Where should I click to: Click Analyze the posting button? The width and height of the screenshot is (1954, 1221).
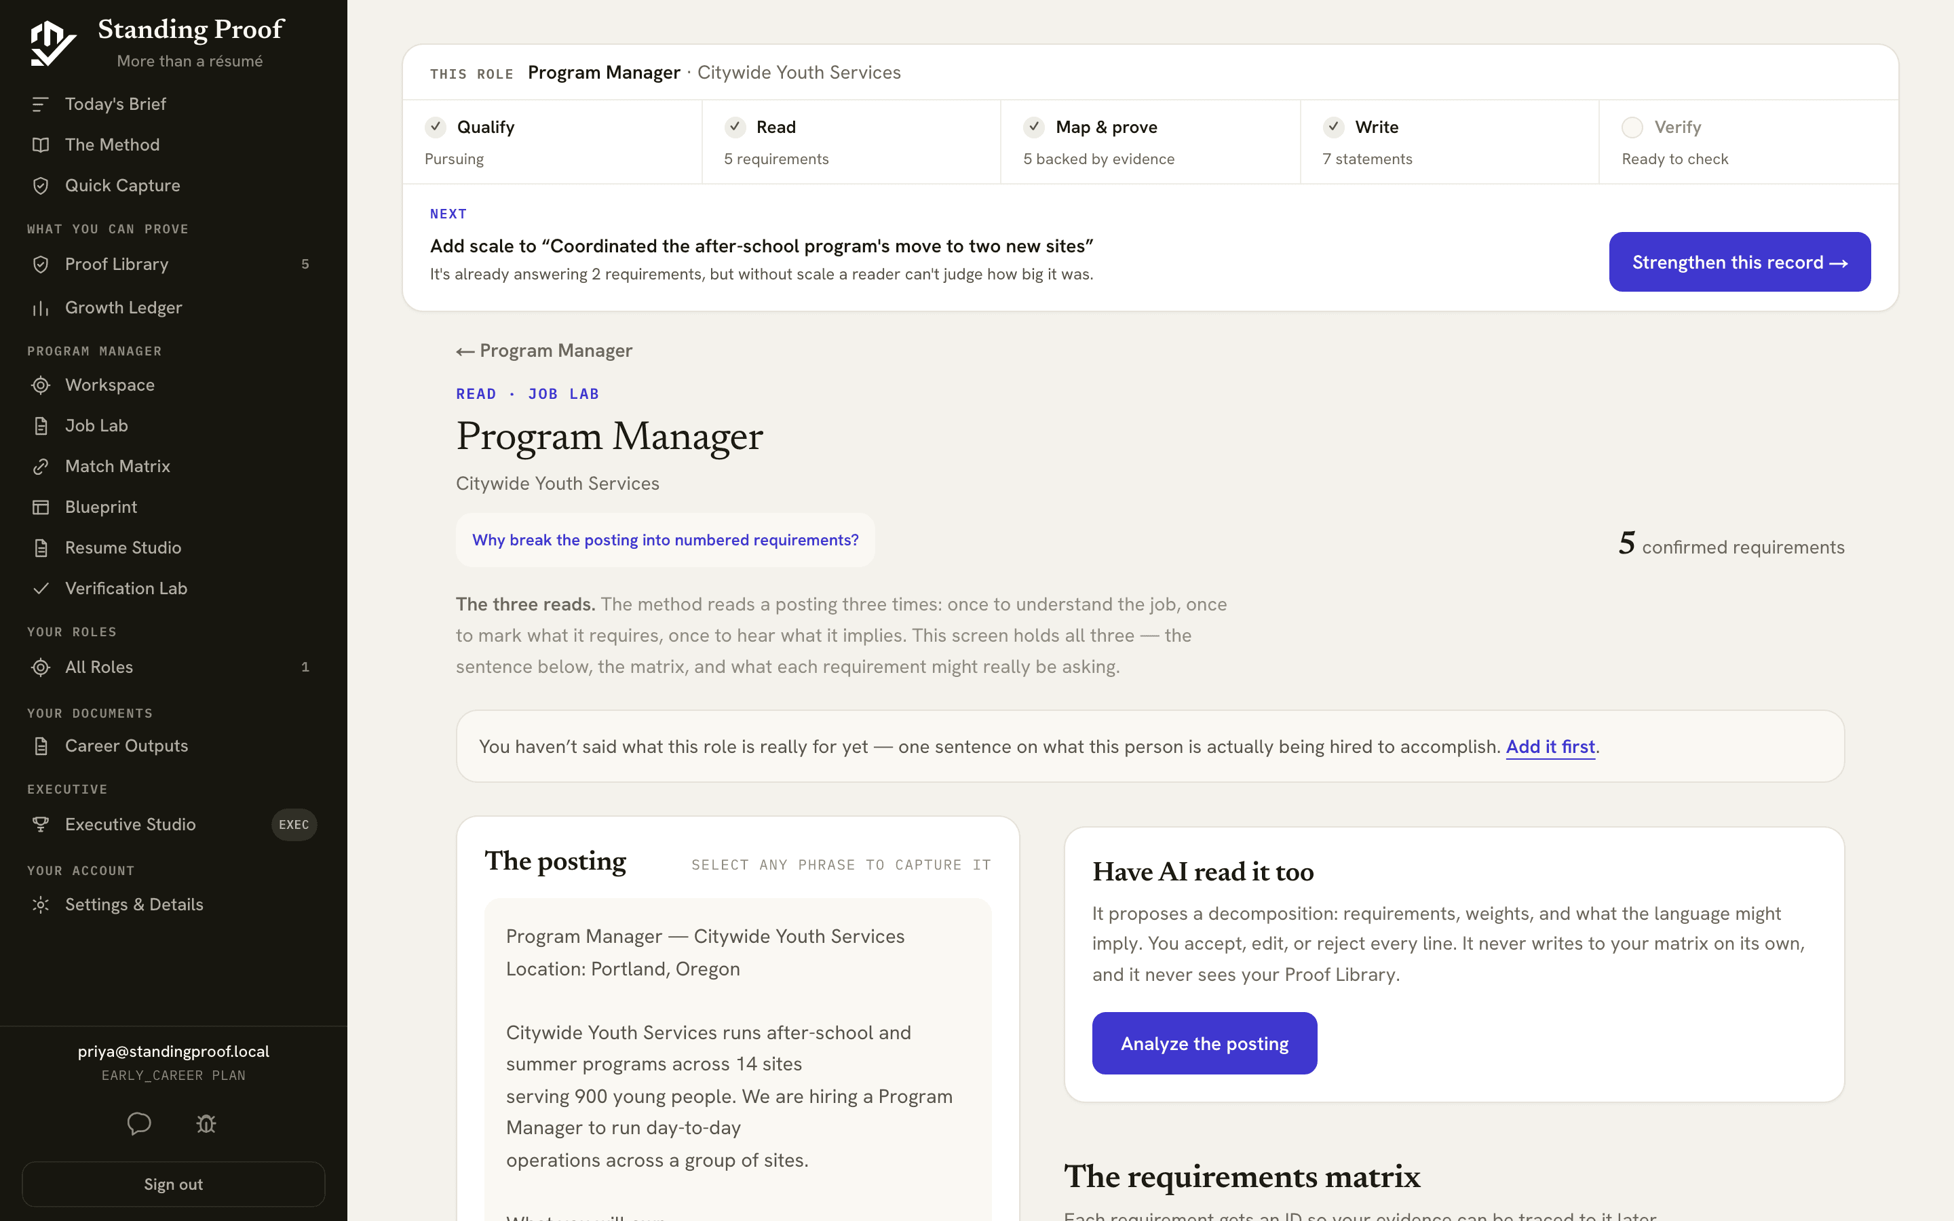[x=1205, y=1043]
